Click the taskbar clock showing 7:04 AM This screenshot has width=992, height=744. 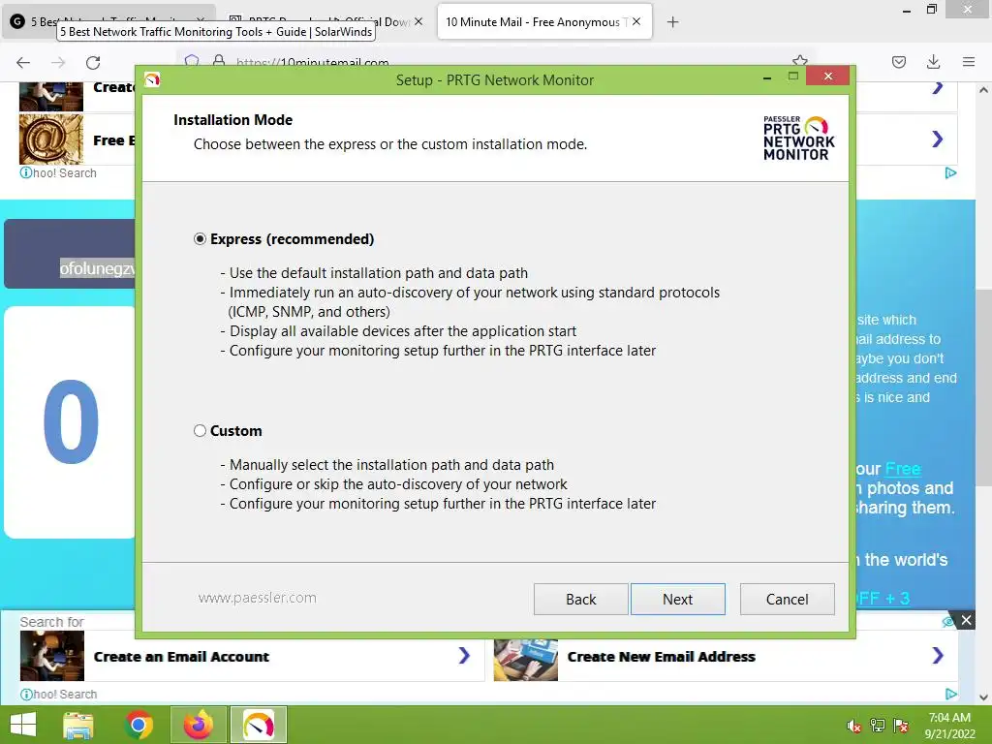[x=949, y=726]
